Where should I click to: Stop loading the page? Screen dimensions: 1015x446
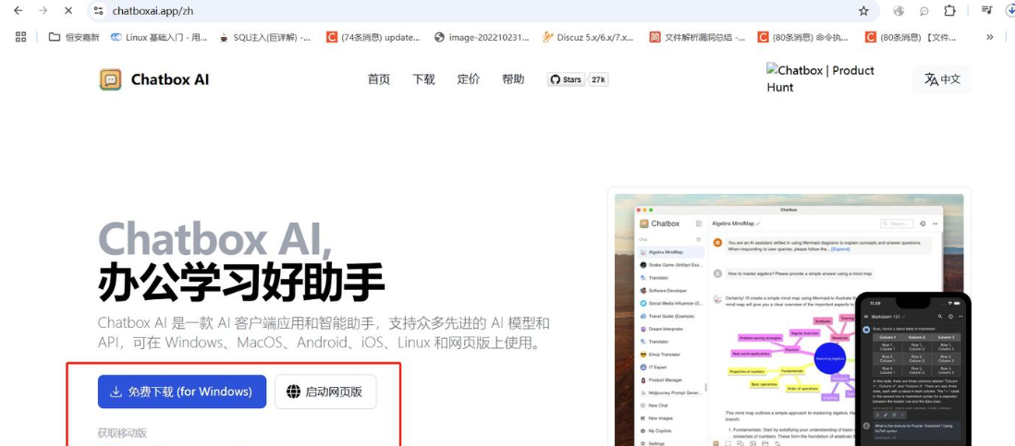[68, 10]
